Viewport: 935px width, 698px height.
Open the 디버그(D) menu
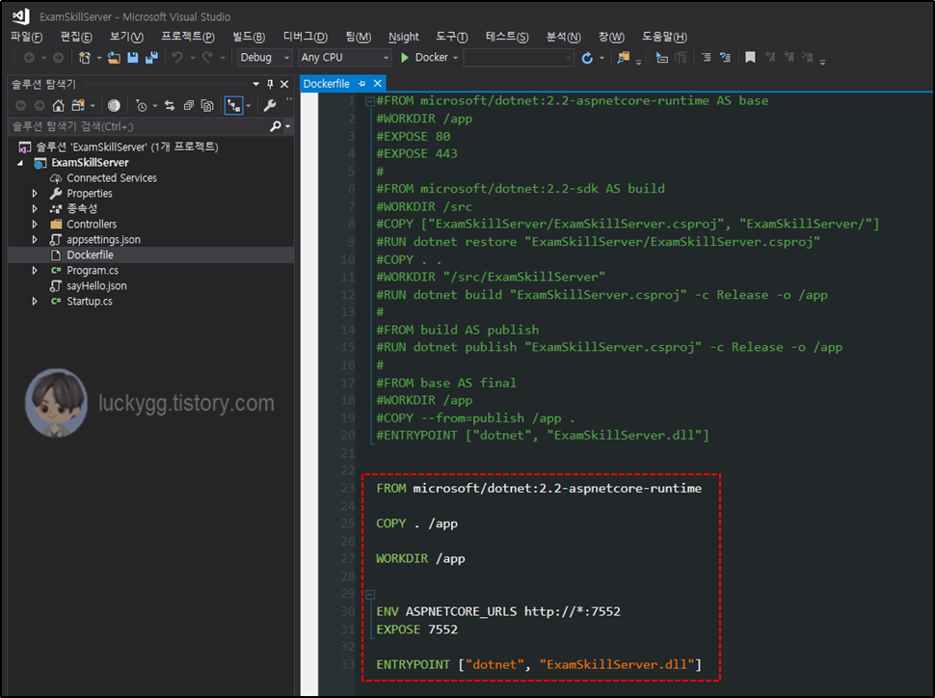pos(305,37)
